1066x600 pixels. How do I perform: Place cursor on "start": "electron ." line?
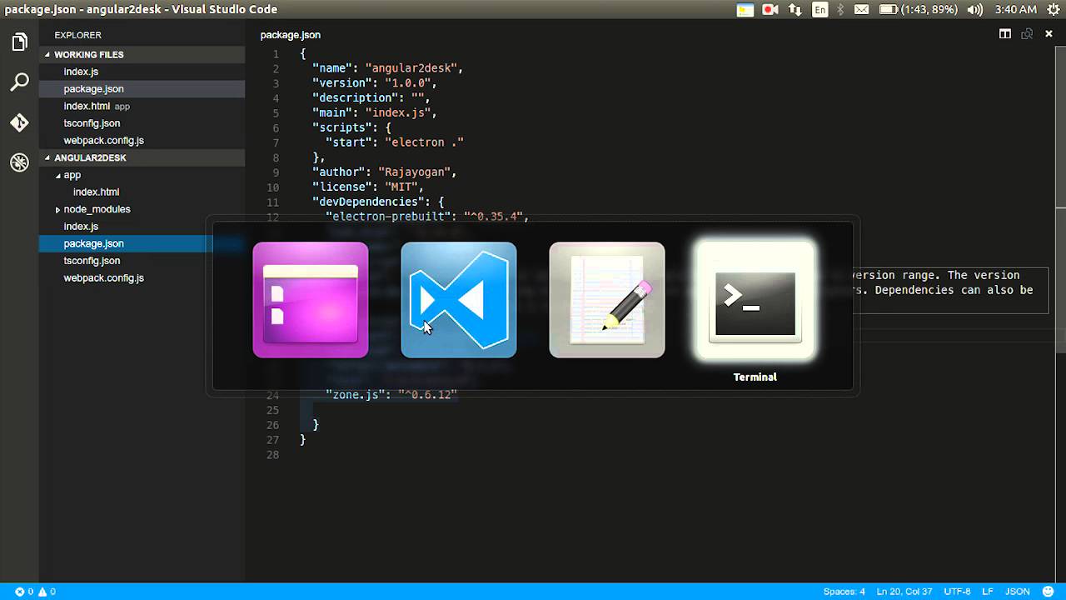click(x=394, y=142)
